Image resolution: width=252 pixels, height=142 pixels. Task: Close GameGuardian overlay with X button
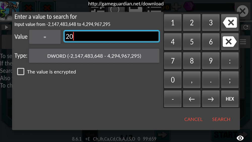242,11
